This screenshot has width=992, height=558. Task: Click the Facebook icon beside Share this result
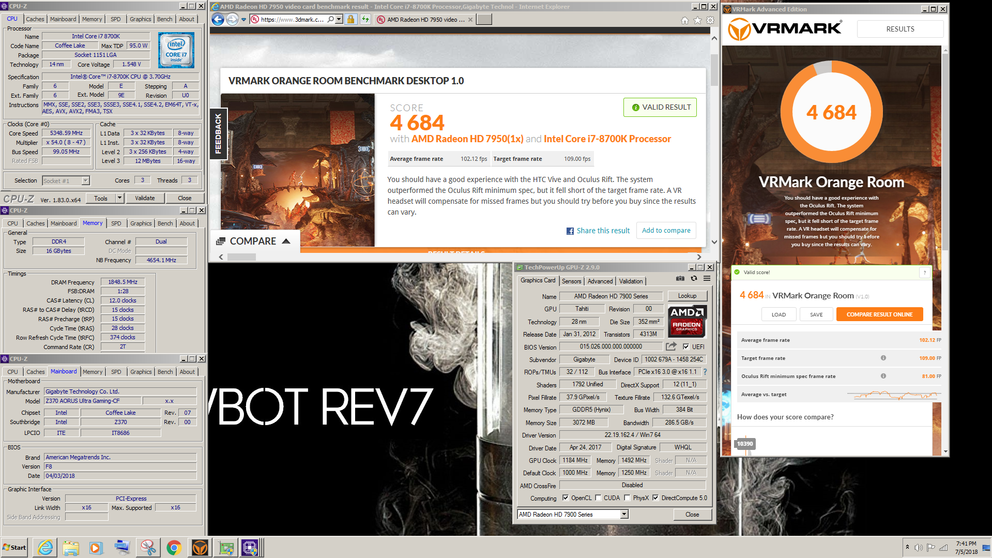570,231
